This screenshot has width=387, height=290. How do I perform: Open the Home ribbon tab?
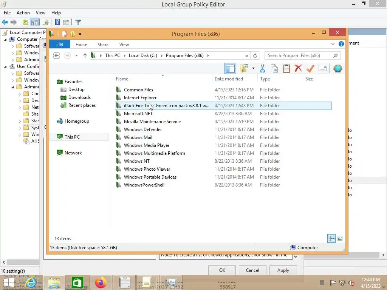[x=81, y=45]
